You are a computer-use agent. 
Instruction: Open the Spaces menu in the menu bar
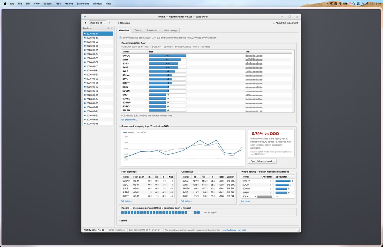47,4
